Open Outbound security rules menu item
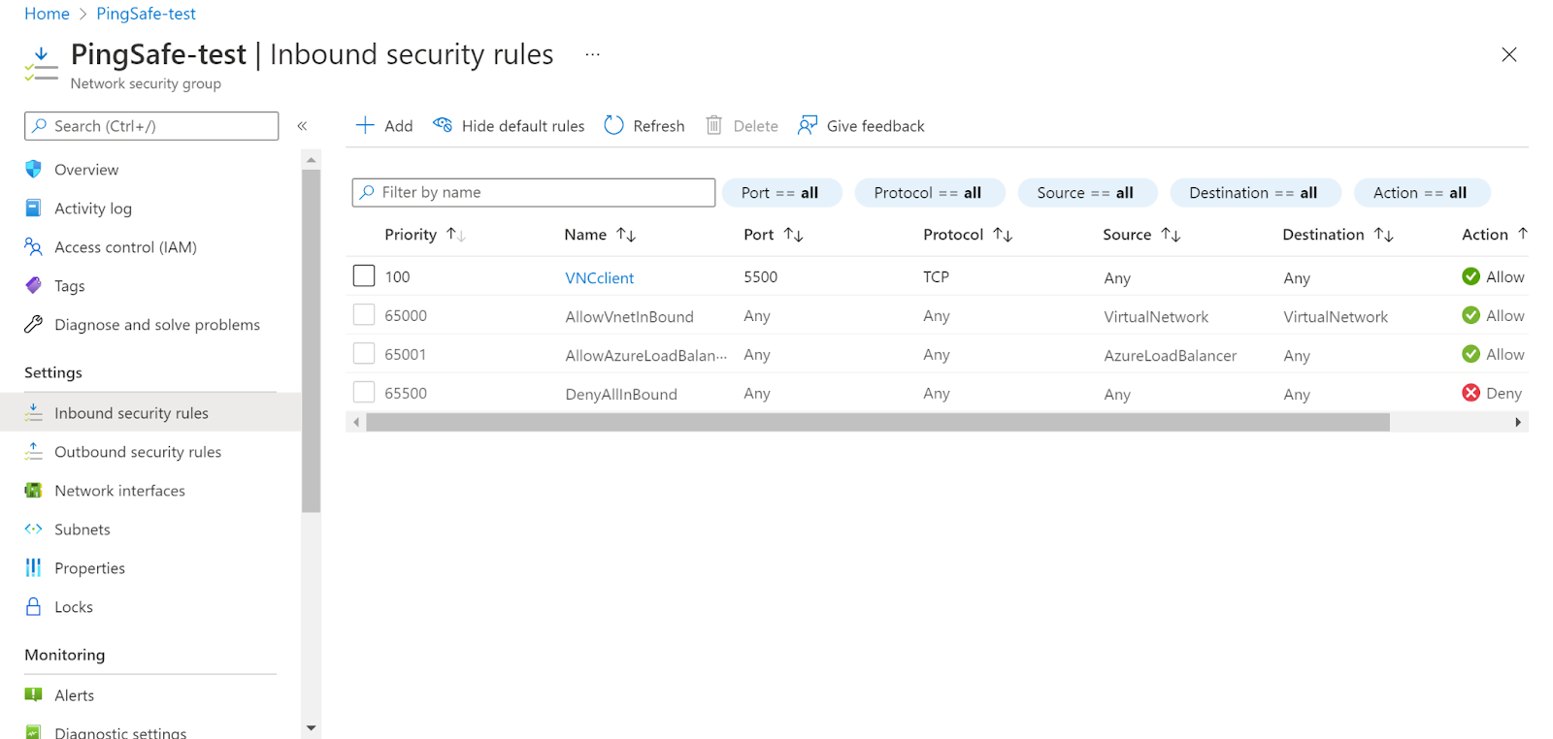The image size is (1553, 739). click(138, 452)
